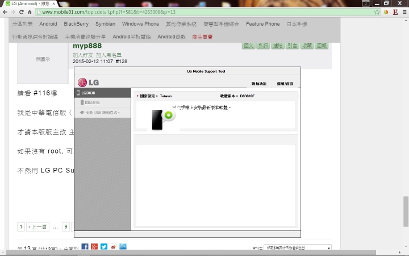Click 加入黑名單 under myp888
409x256 pixels.
tap(108, 55)
